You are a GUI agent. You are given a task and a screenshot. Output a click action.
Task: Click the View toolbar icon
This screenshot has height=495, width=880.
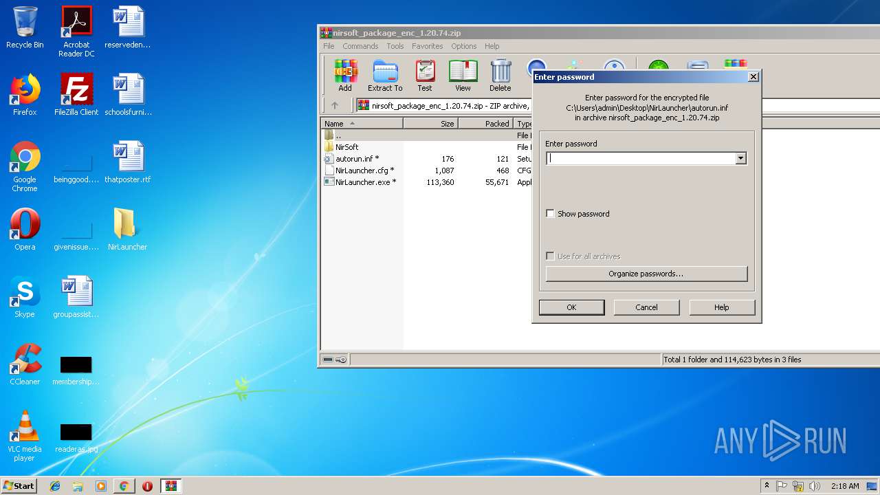(x=463, y=76)
